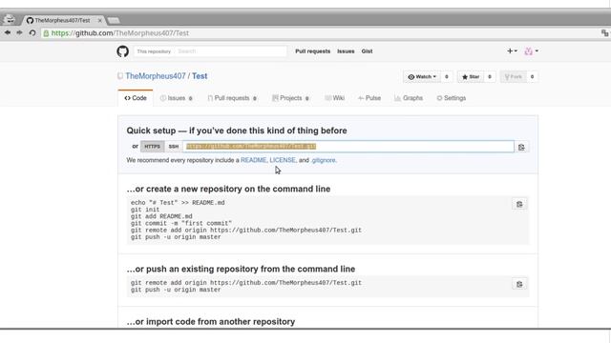Close the TheMorpheus407/Test browser tab
The height and width of the screenshot is (343, 611).
[99, 20]
